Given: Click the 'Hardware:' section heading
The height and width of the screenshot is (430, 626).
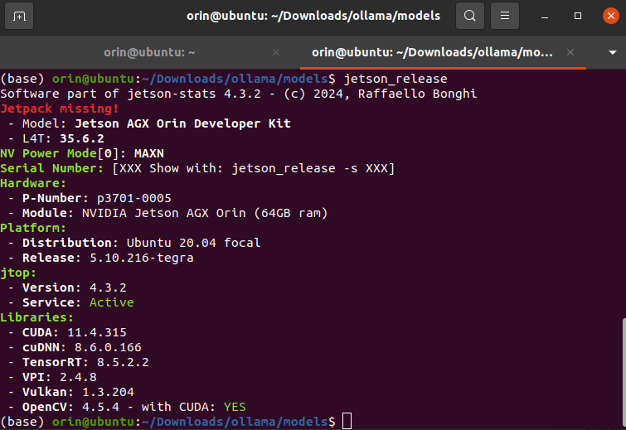Looking at the screenshot, I should click(33, 183).
